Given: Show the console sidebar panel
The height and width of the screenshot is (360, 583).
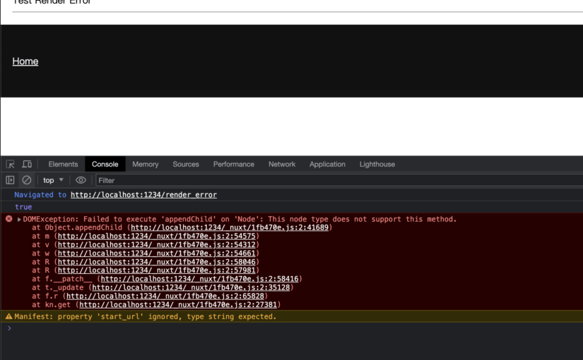Looking at the screenshot, I should tap(10, 180).
